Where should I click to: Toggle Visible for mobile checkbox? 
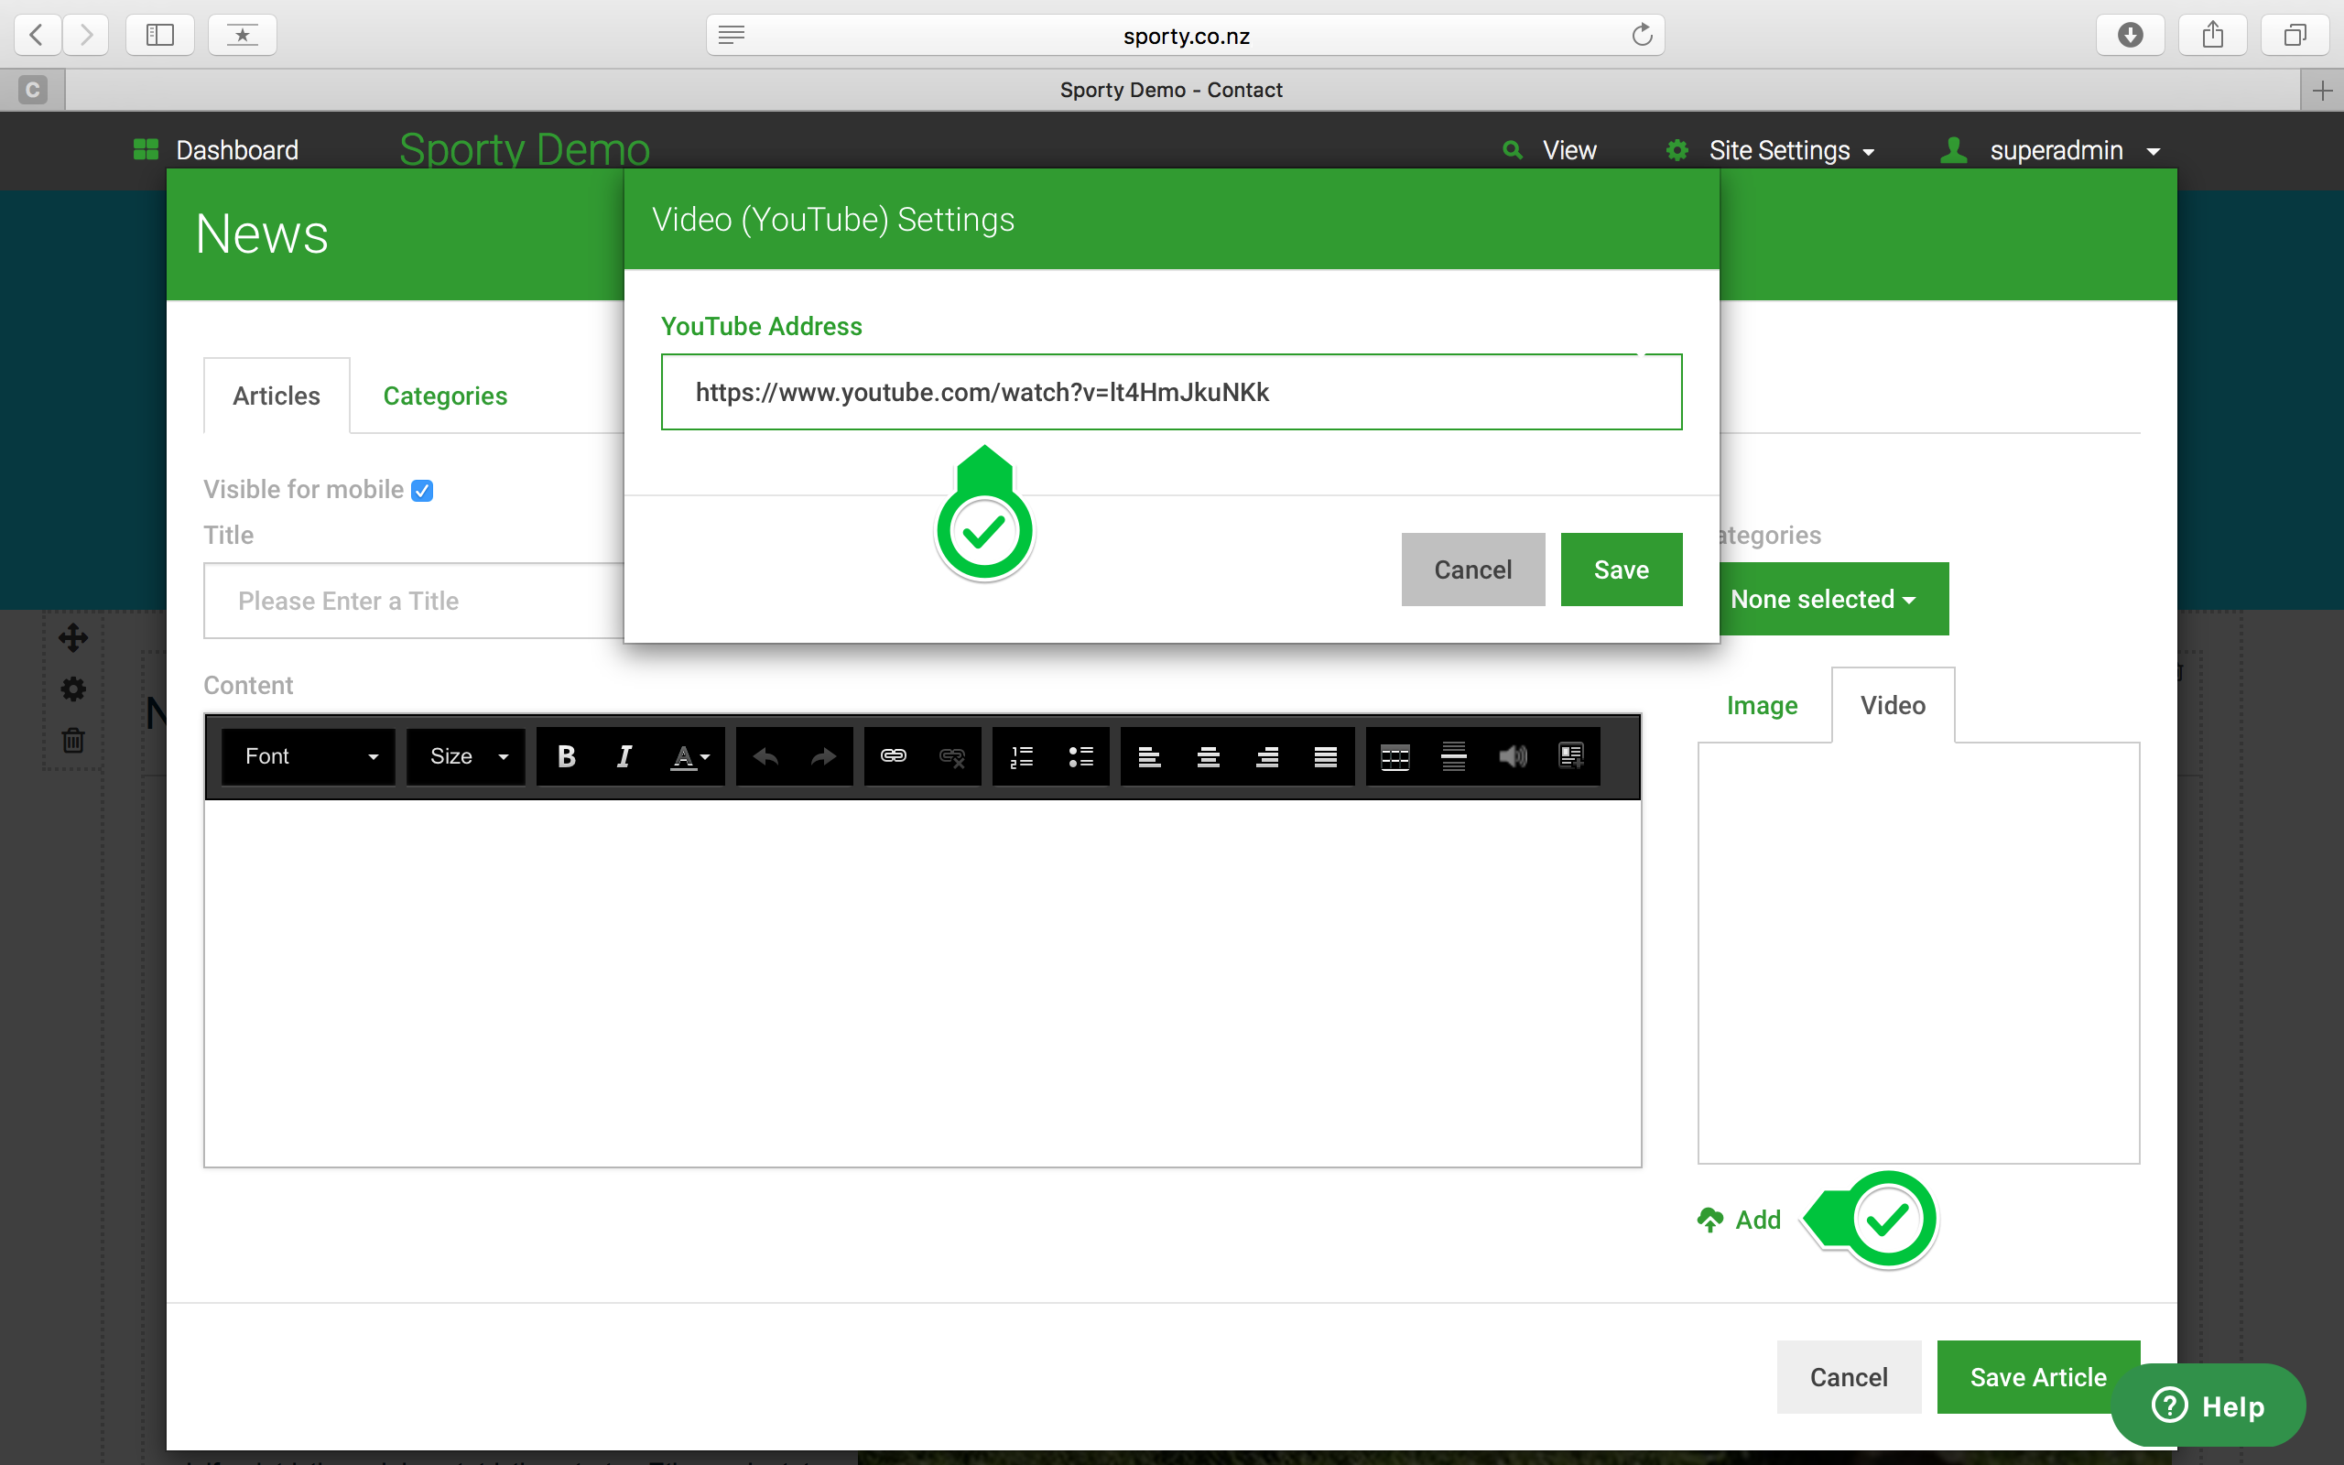pos(422,490)
